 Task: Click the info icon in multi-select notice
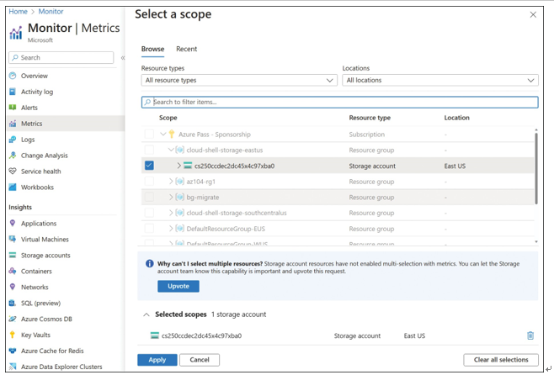coord(150,263)
